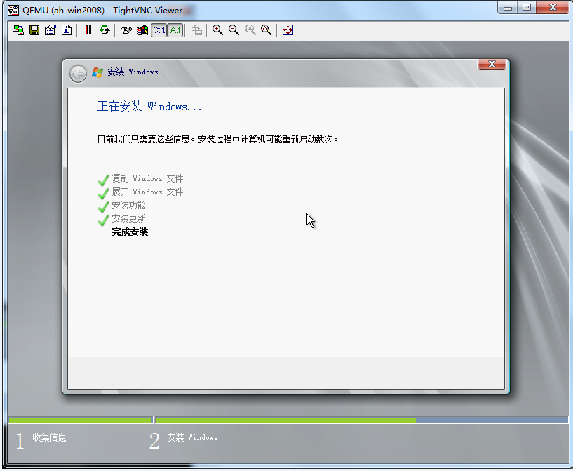Click the 完成安装 step text
The width and height of the screenshot is (573, 471).
coord(130,232)
